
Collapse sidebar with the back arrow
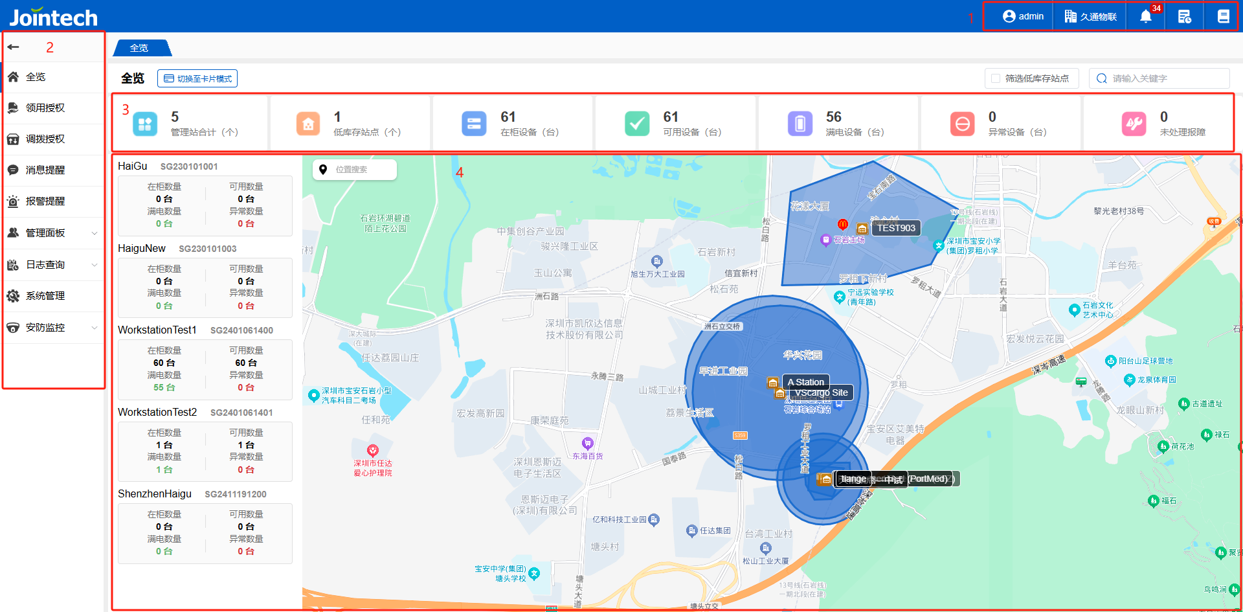(x=14, y=47)
